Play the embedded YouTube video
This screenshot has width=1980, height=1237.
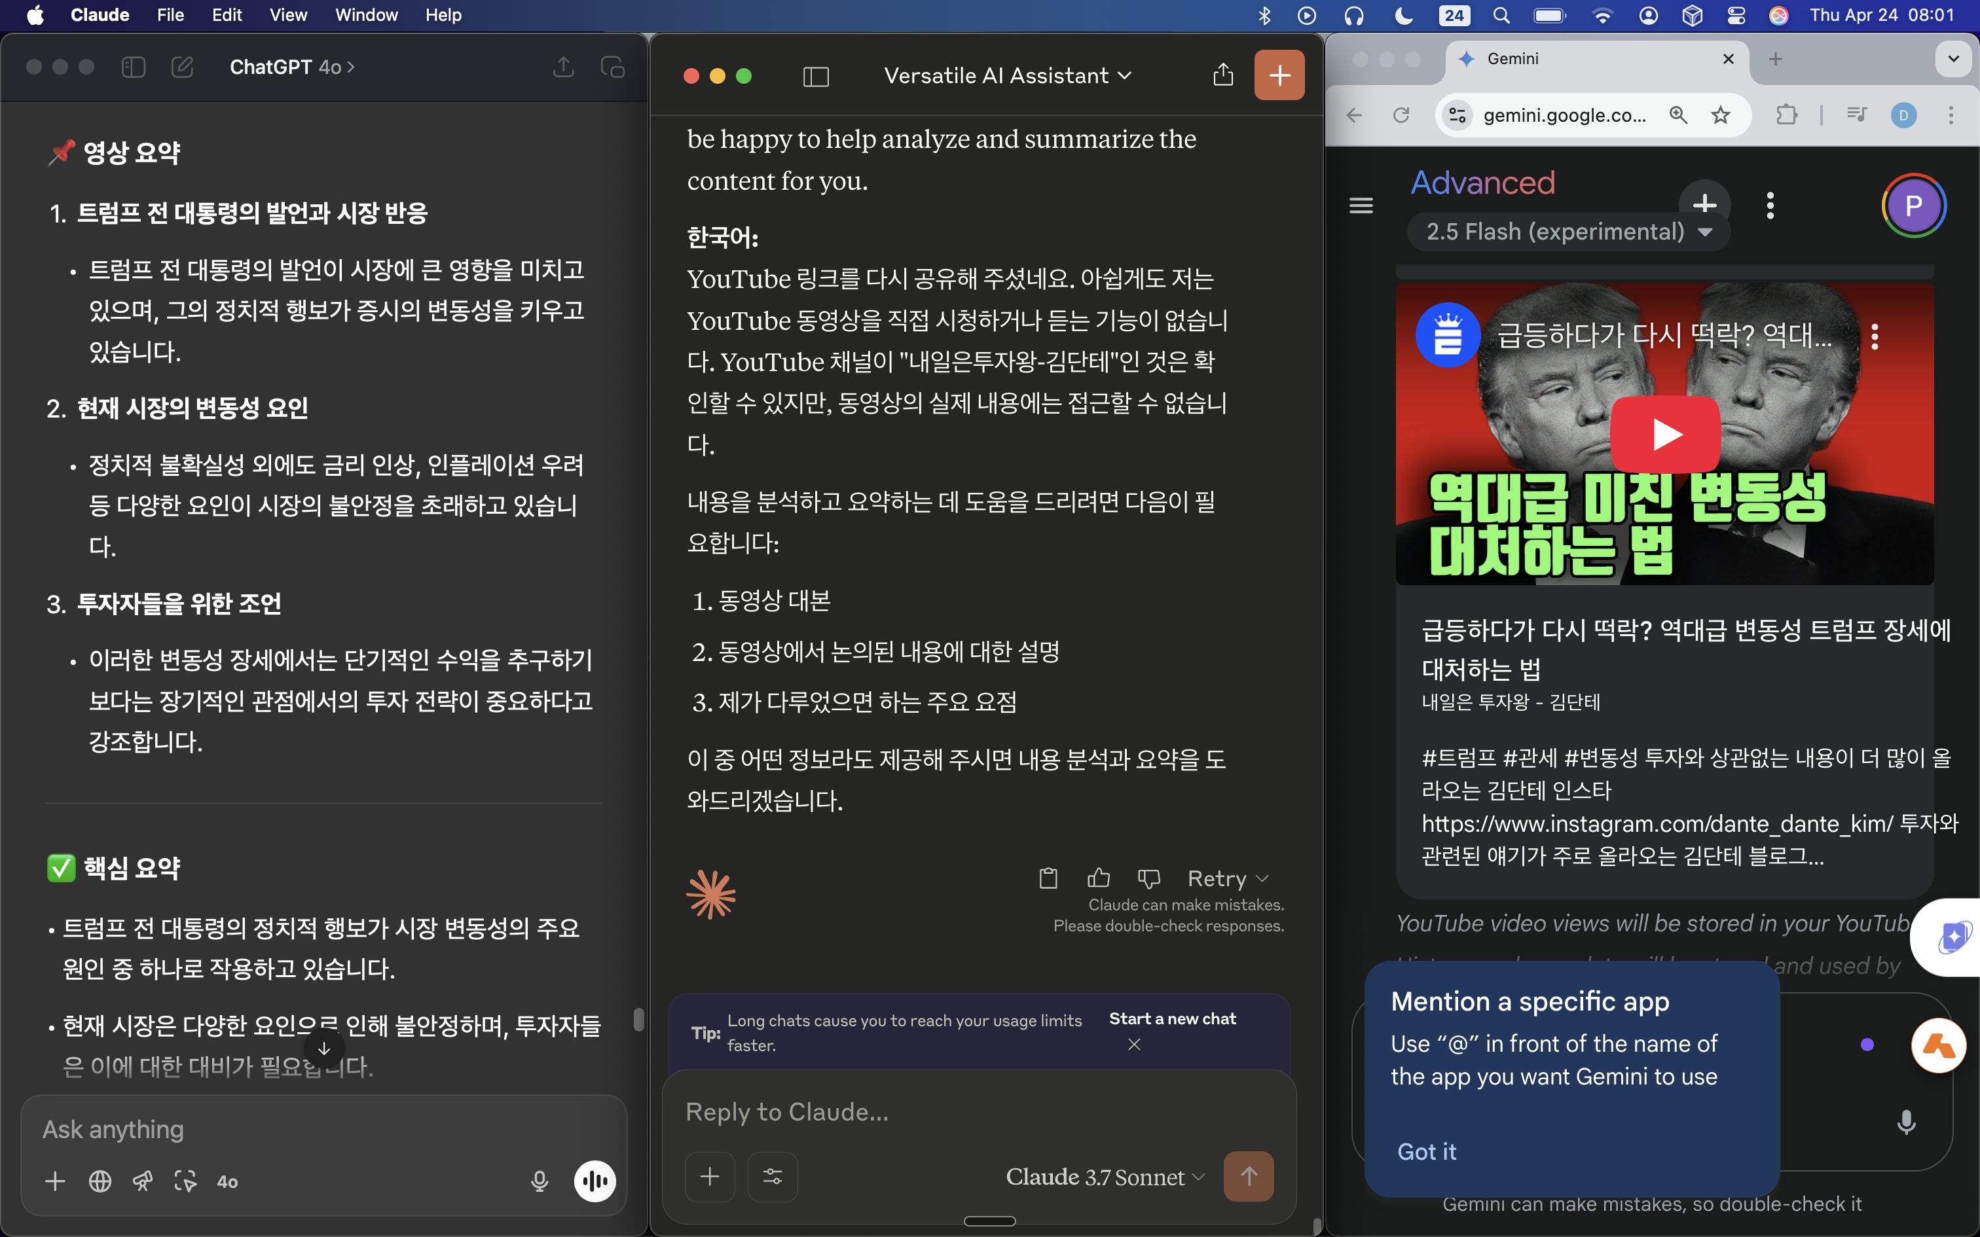coord(1665,435)
